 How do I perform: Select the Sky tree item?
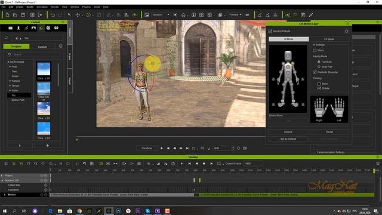(19, 96)
